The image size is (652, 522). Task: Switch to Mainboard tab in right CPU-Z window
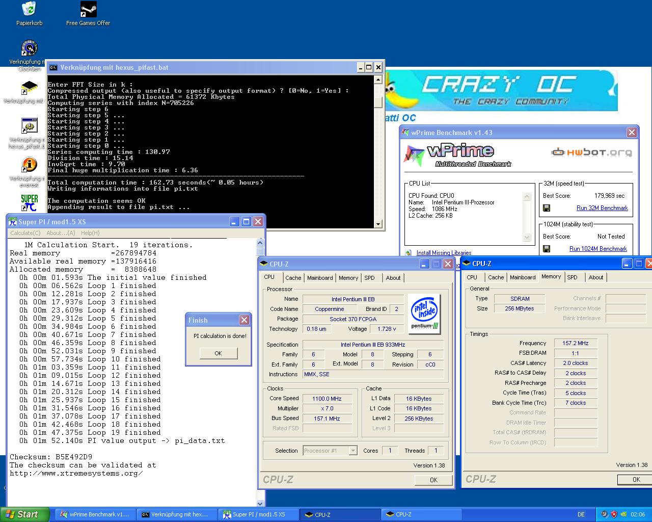click(523, 277)
